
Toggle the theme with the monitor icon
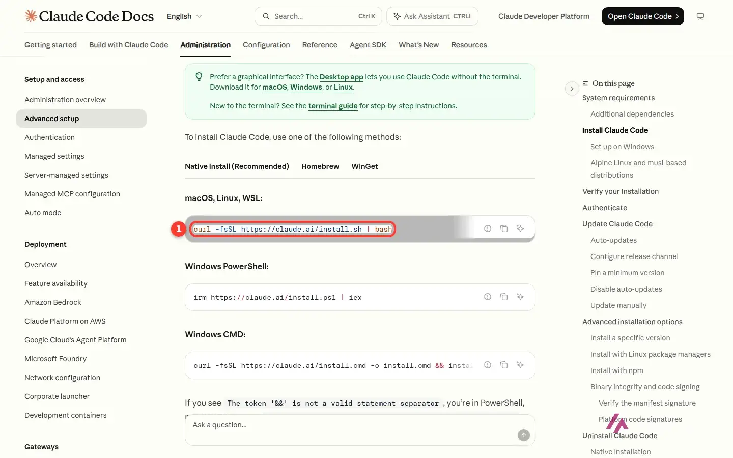click(x=700, y=16)
